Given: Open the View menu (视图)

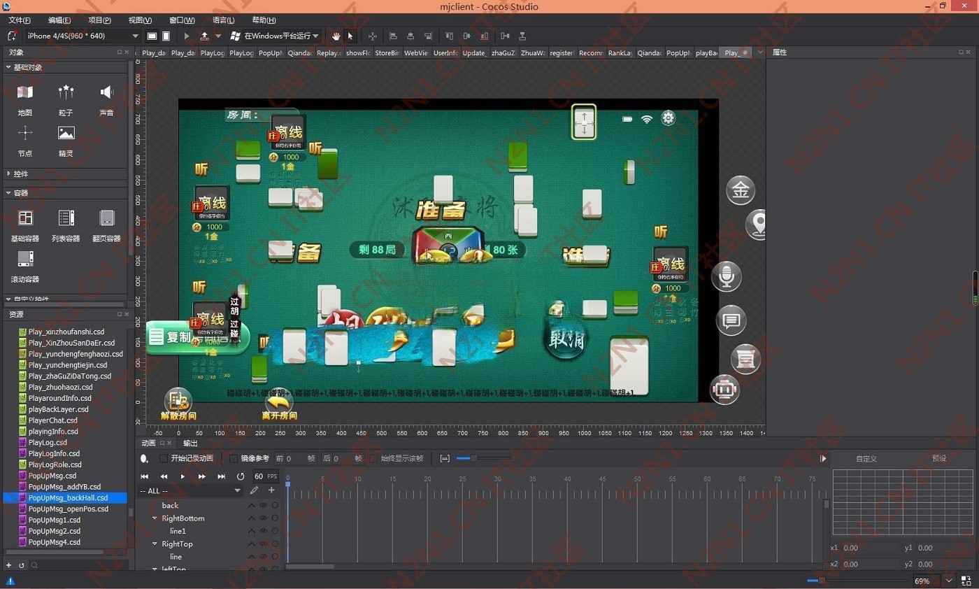Looking at the screenshot, I should [140, 20].
